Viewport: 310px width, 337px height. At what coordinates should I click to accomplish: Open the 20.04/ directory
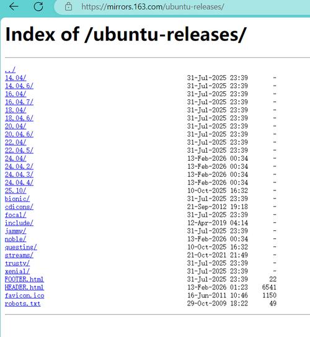click(x=15, y=126)
